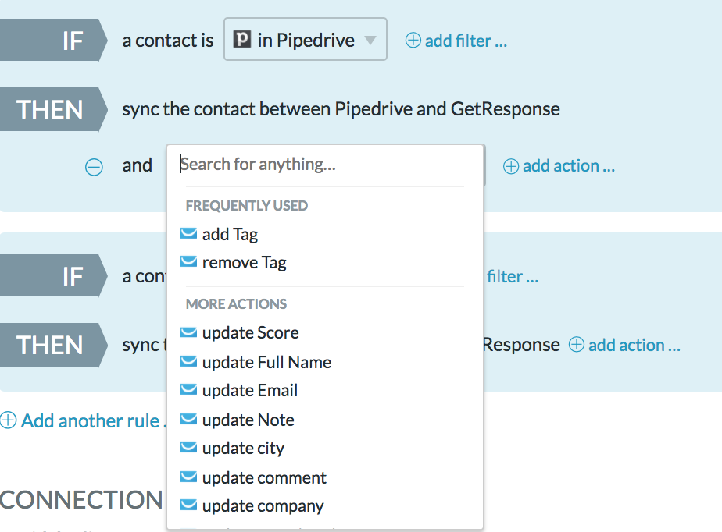
Task: Click envelope icon beside update Score
Action: tap(188, 332)
